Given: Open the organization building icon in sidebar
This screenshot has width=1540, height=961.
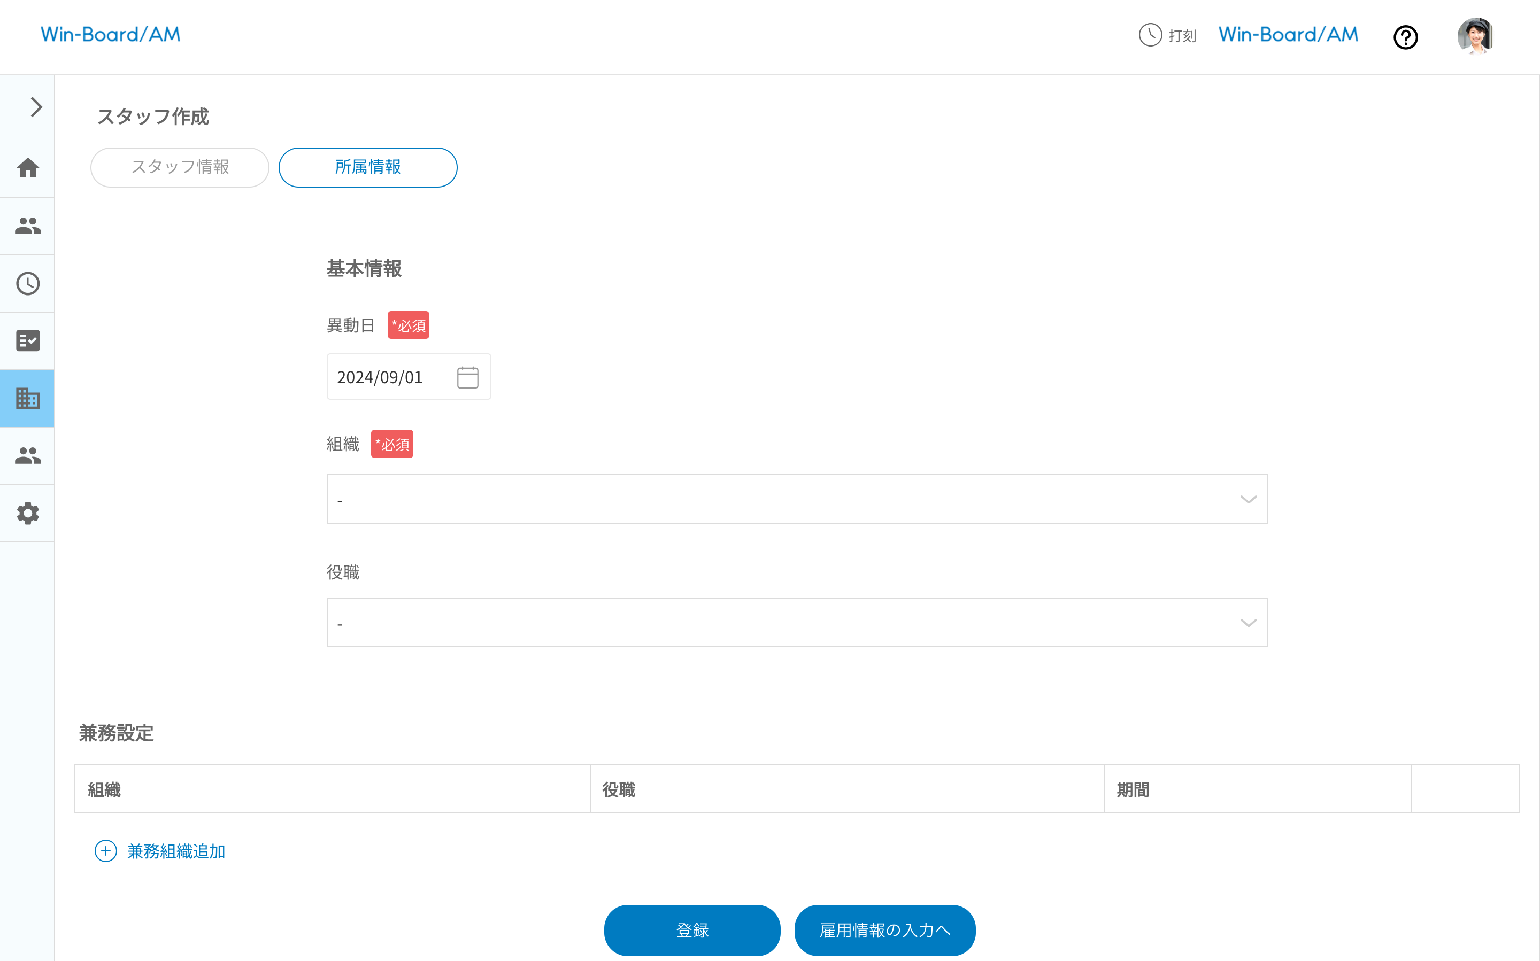Looking at the screenshot, I should coord(27,398).
